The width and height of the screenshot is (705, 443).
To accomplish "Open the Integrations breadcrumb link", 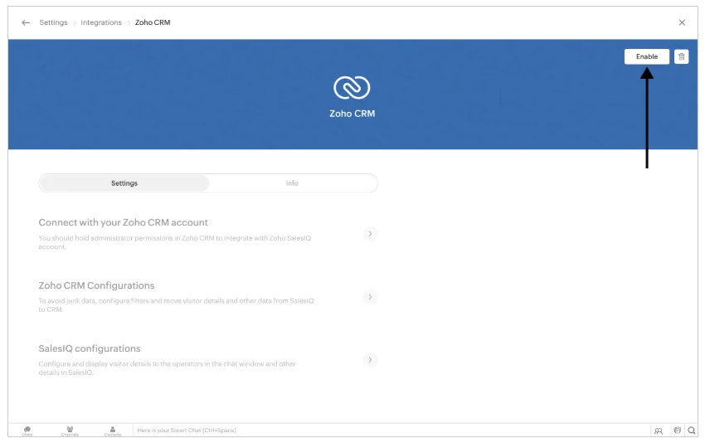I will point(101,22).
